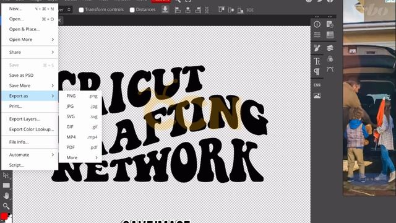This screenshot has width=396, height=223.
Task: Open the layer select dropdown in options bar
Action: [x=65, y=10]
